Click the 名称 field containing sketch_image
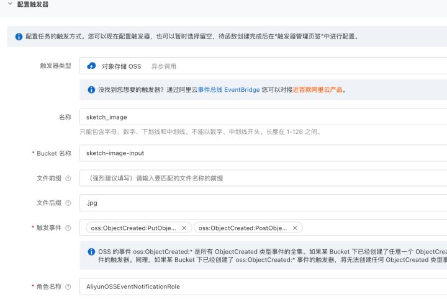 (x=263, y=117)
